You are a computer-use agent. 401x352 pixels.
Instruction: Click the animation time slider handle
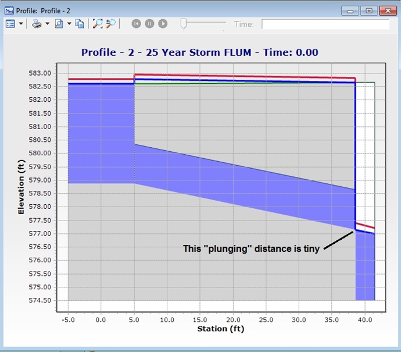point(184,24)
